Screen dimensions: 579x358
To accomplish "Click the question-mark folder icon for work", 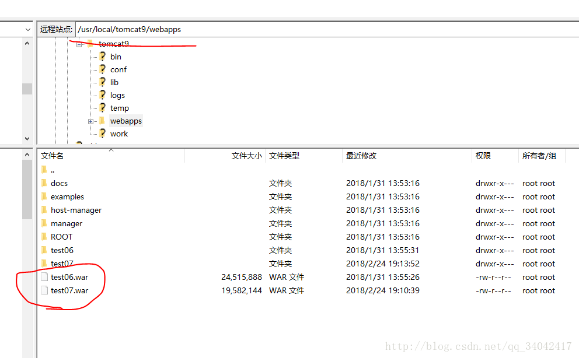I will click(103, 134).
